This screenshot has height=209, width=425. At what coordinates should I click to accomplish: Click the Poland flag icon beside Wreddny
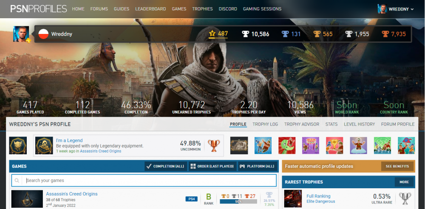(x=43, y=34)
